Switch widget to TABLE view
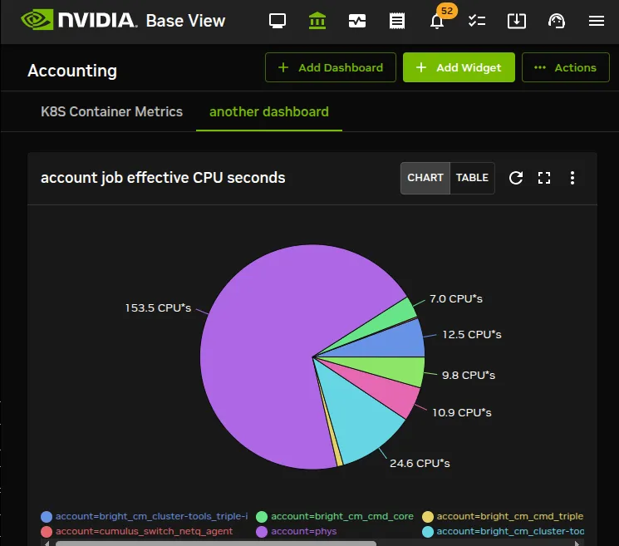 point(472,178)
